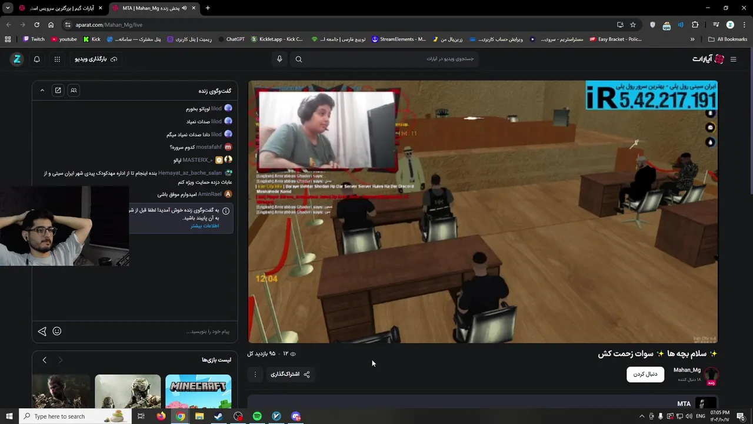
Task: Show hidden system tray icons
Action: point(642,416)
